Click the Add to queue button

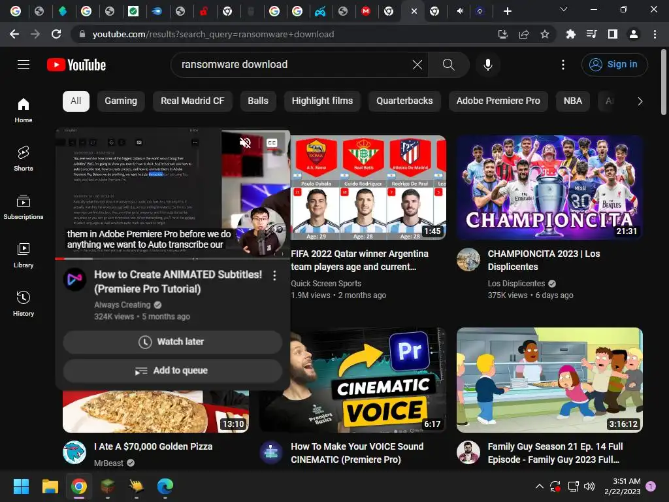(172, 371)
